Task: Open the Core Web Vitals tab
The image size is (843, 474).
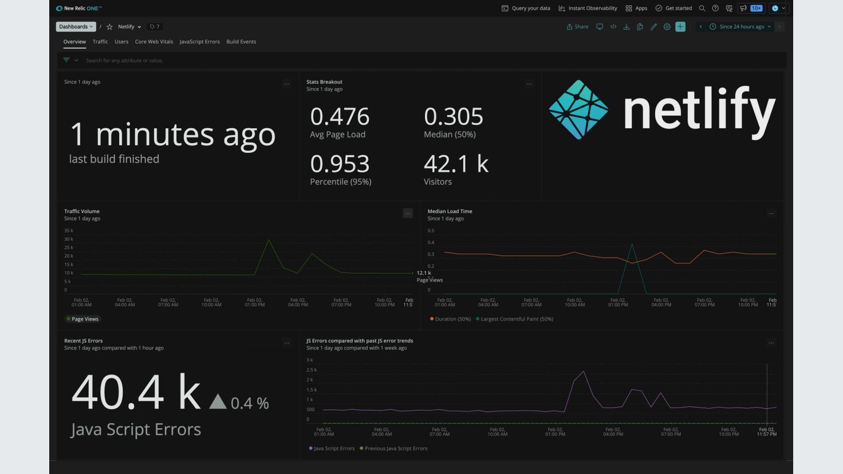Action: pyautogui.click(x=154, y=42)
